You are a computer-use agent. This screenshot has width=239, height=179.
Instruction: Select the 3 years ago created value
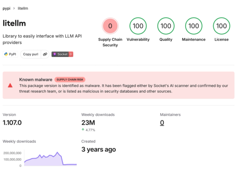[99, 150]
